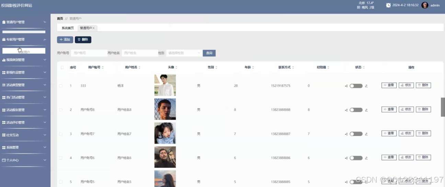
Task: Toggle the status switch for user 333
Action: pyautogui.click(x=356, y=86)
